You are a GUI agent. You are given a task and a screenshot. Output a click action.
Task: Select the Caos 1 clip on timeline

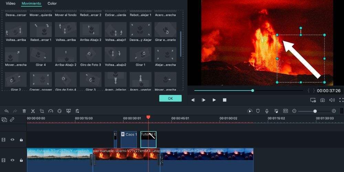click(x=129, y=140)
